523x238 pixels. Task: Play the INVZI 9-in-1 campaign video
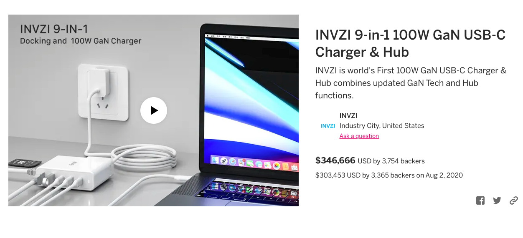tap(154, 110)
